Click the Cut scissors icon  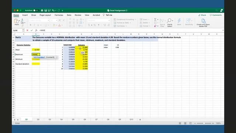(x=22, y=20)
